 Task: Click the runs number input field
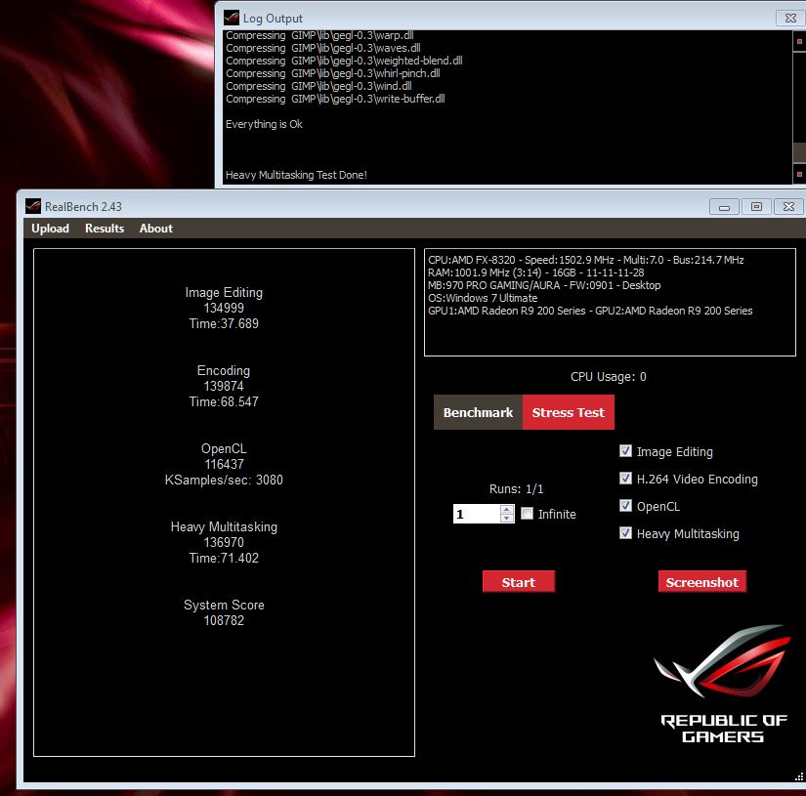pyautogui.click(x=477, y=514)
